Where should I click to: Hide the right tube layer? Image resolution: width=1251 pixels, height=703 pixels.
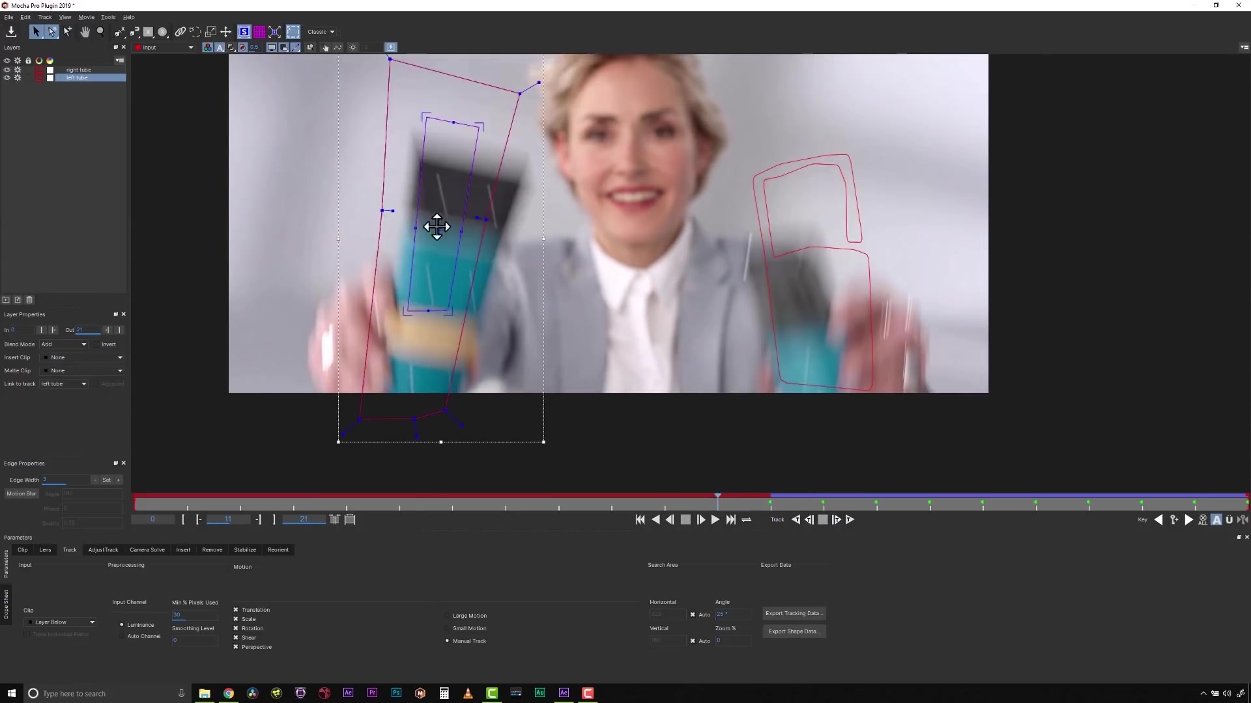coord(7,70)
